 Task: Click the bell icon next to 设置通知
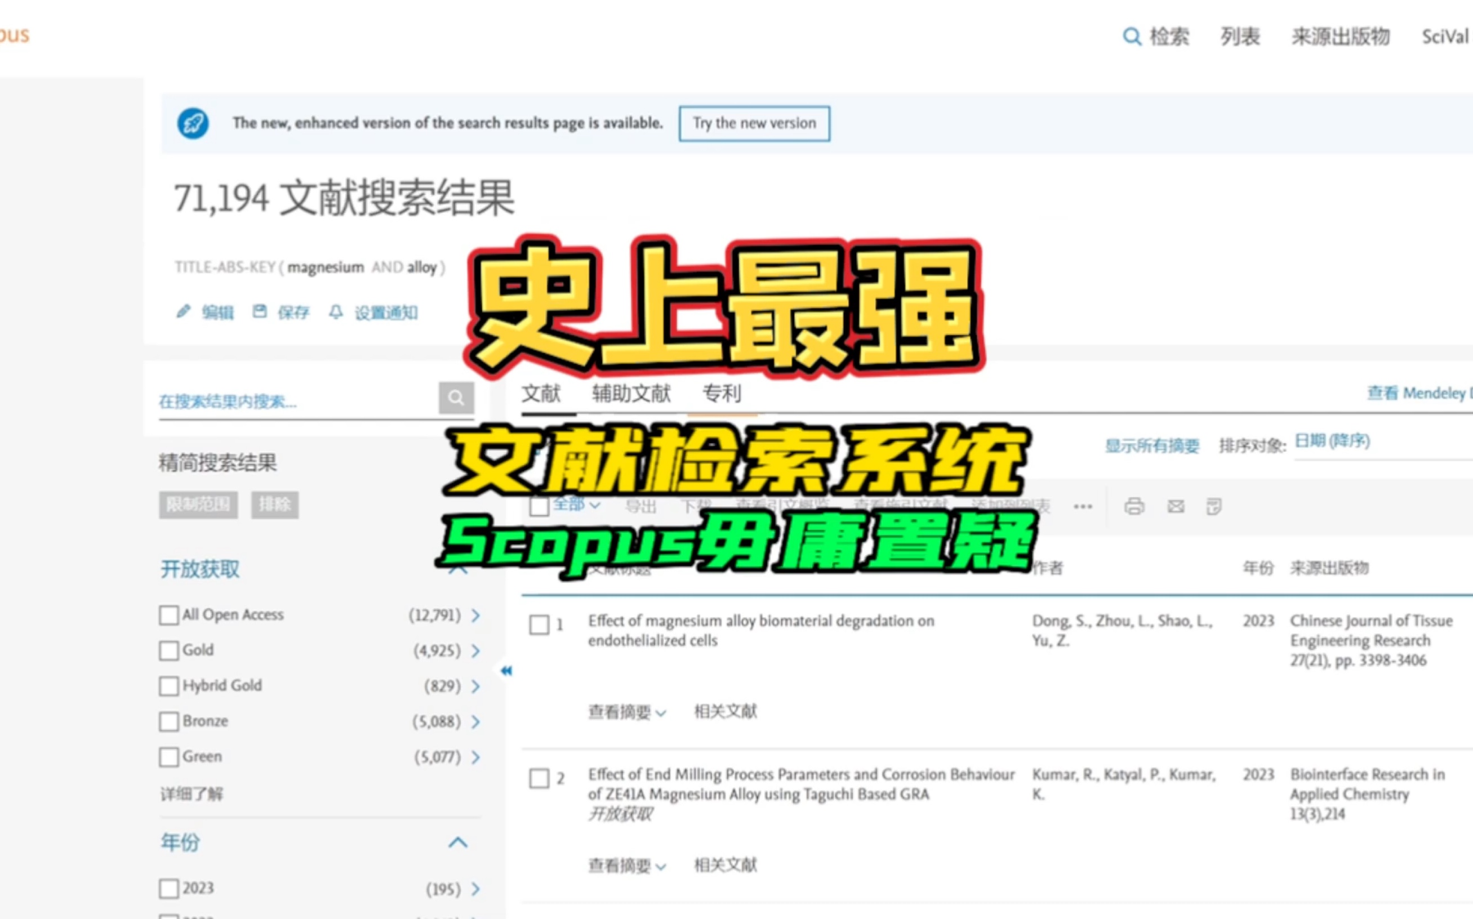[x=336, y=312]
